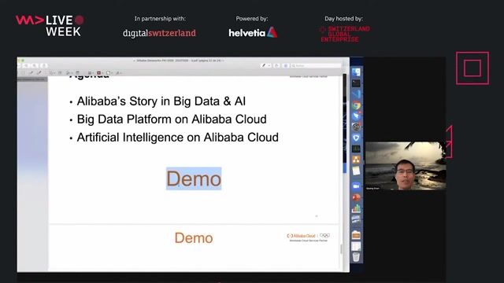Select the highlight pen tool
This screenshot has width=504, height=283.
point(264,65)
